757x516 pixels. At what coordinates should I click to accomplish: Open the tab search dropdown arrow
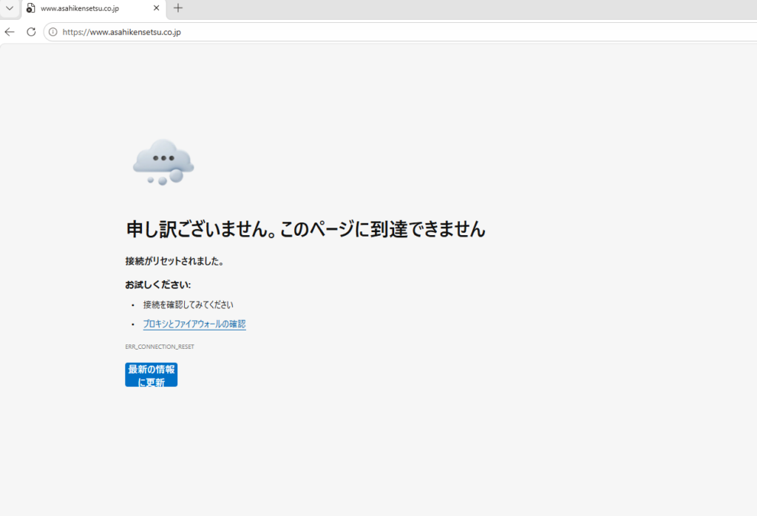click(9, 8)
